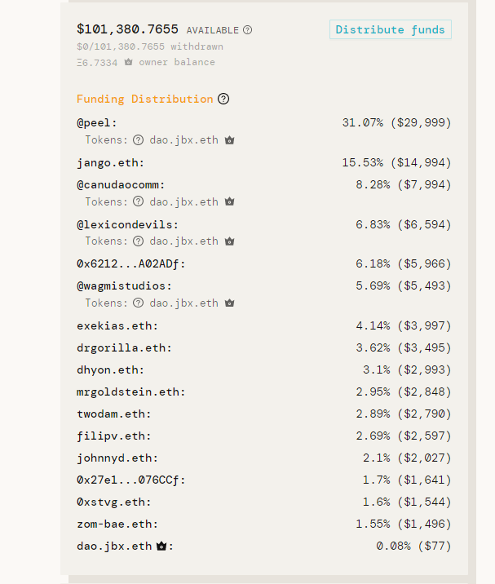Open Funding Distribution help icon
Viewport: 495px width, 584px height.
coord(223,99)
